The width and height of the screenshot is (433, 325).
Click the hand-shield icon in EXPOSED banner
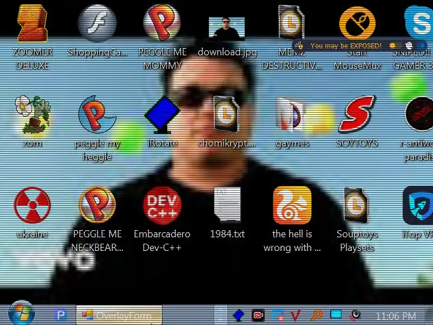(299, 45)
